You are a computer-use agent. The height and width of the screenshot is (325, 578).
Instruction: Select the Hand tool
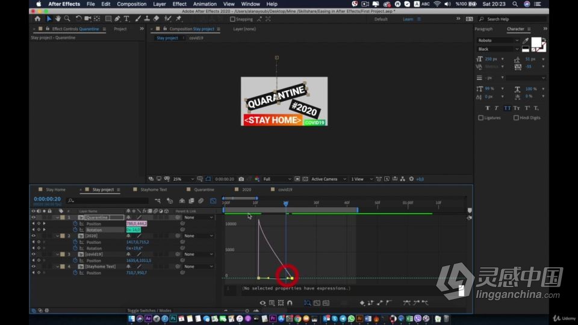tap(58, 19)
